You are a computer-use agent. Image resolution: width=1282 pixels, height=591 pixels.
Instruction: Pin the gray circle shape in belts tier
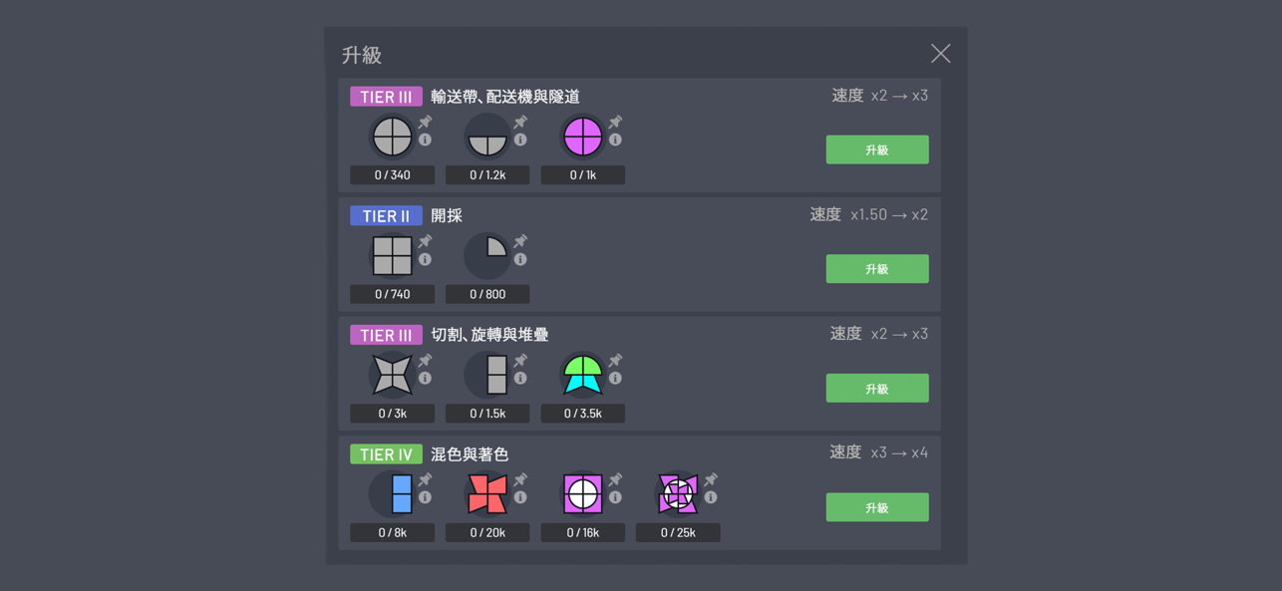426,122
